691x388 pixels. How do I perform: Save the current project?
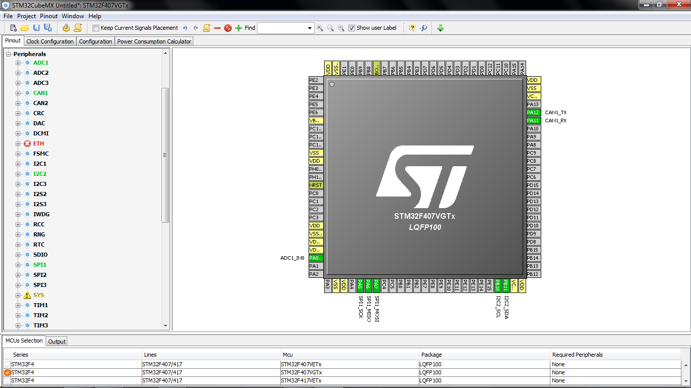click(x=35, y=28)
